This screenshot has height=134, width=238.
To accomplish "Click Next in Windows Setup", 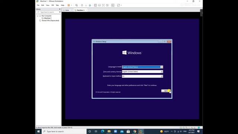I will coord(166,91).
